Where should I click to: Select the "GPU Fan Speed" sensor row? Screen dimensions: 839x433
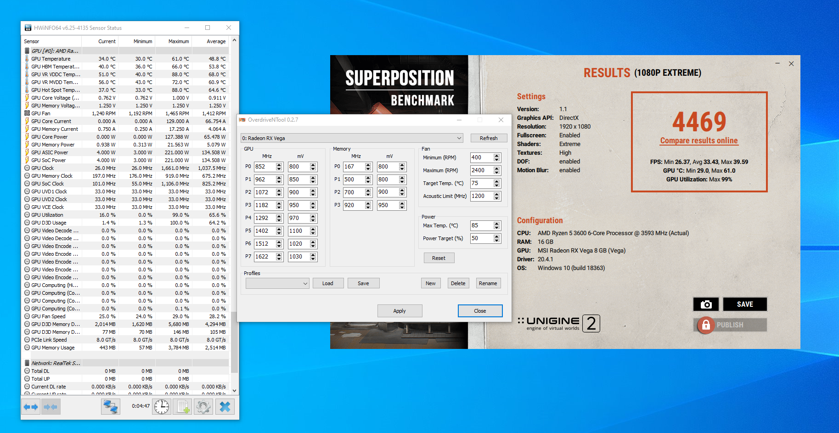[x=126, y=316]
